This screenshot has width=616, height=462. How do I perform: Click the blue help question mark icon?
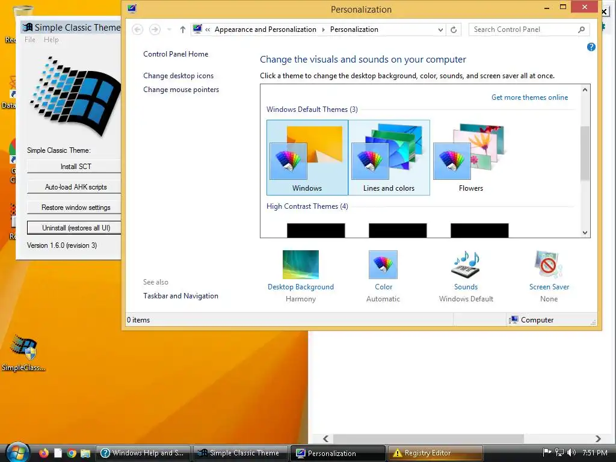[x=591, y=47]
